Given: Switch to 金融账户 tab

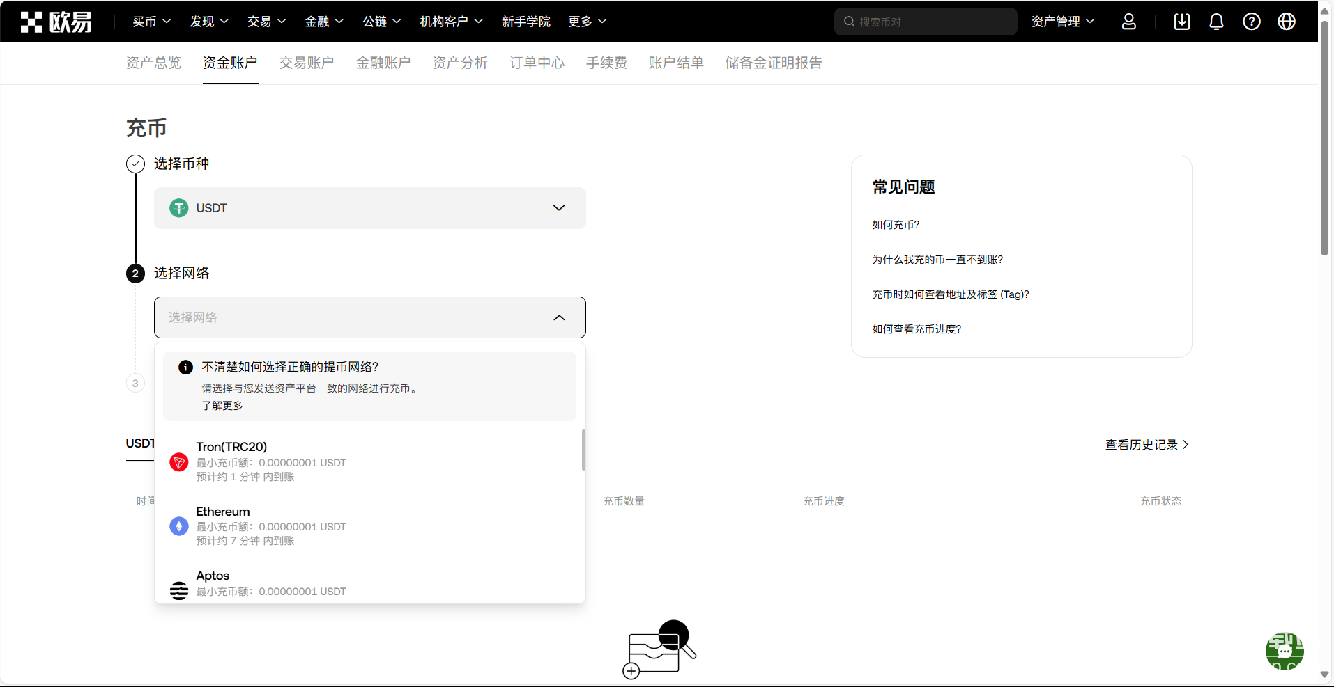Looking at the screenshot, I should (x=383, y=63).
